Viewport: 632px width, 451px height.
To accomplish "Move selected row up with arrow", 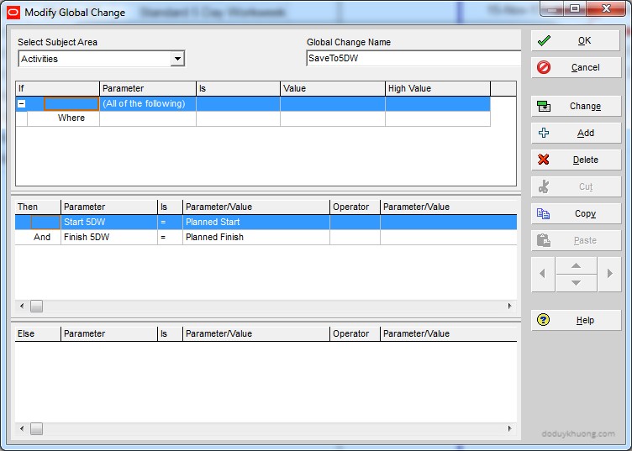I will pos(576,265).
